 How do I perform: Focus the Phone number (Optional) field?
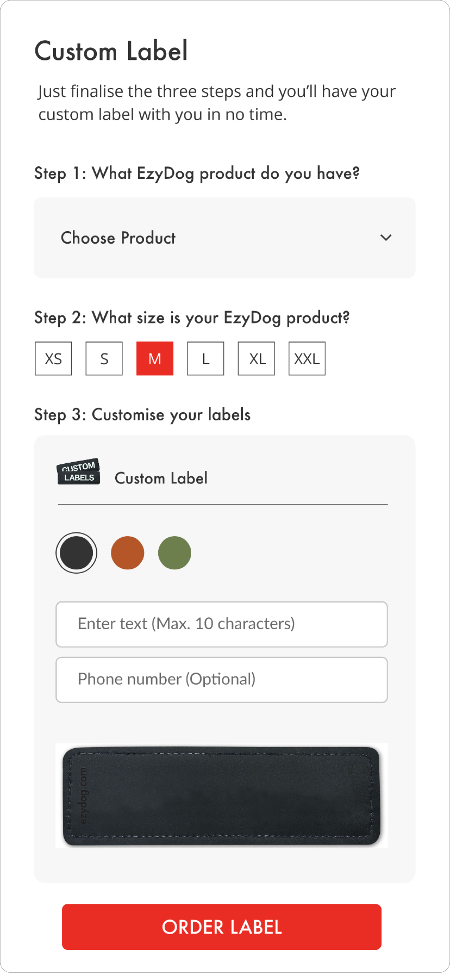[222, 679]
